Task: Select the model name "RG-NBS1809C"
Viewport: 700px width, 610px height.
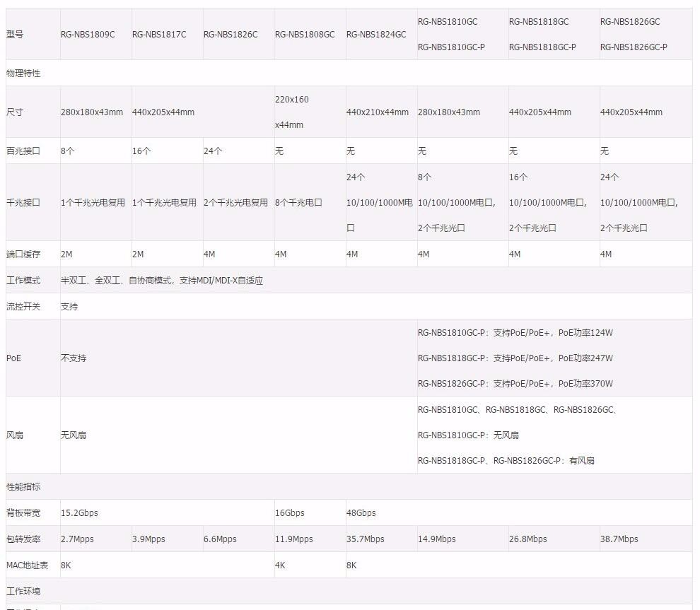Action: tap(88, 35)
